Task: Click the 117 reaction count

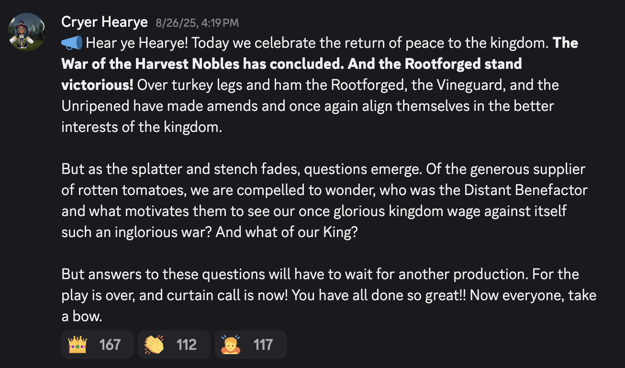Action: (x=263, y=345)
